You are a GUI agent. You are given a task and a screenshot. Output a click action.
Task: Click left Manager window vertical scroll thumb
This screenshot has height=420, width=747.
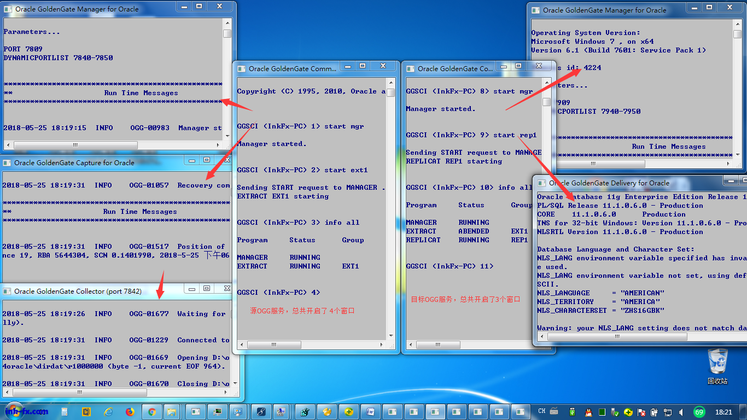tap(227, 33)
